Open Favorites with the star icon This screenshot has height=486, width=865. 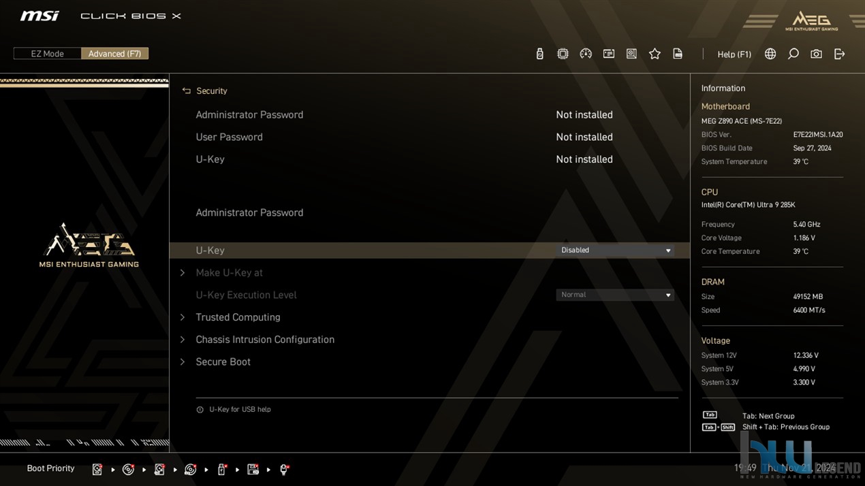(x=655, y=54)
